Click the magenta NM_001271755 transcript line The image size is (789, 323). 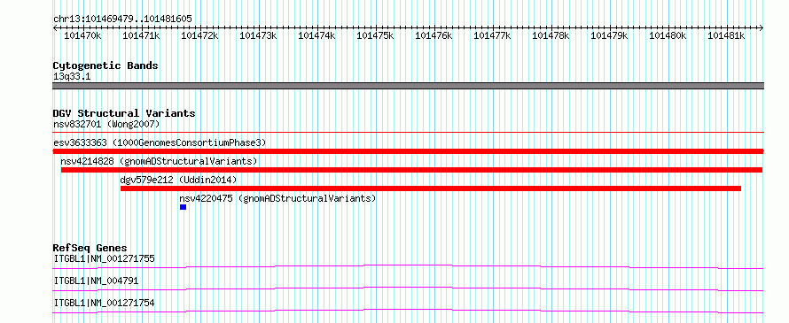(408, 266)
